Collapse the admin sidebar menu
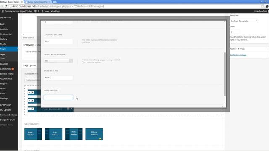Viewport: 269px width, 151px height. point(6,125)
